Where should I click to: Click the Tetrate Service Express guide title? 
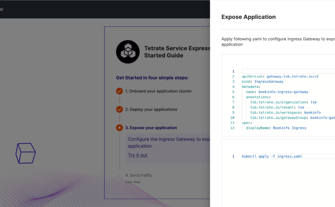pyautogui.click(x=177, y=52)
